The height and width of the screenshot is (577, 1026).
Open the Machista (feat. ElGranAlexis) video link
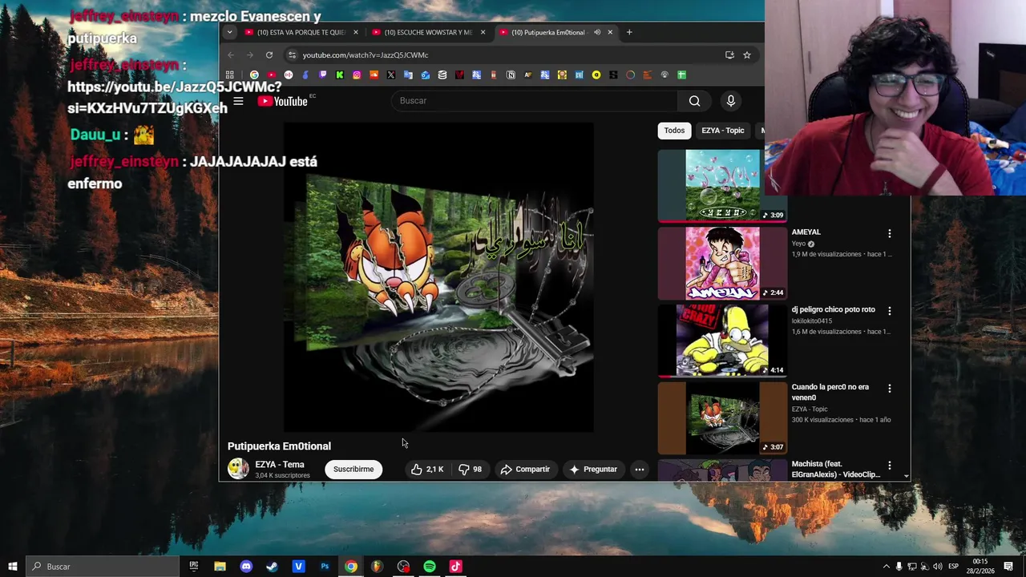point(835,469)
